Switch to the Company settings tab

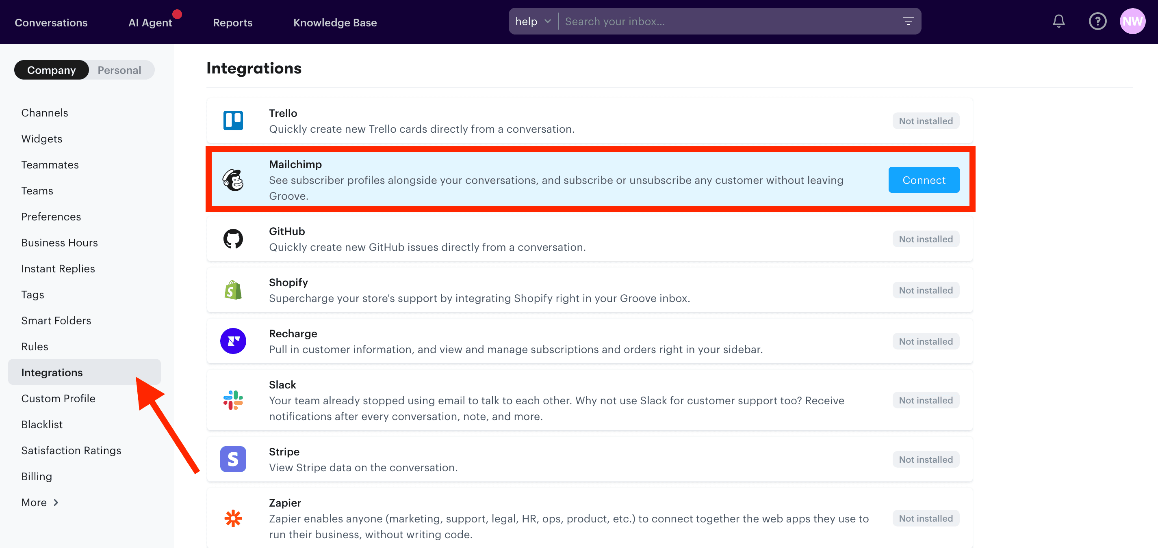51,70
